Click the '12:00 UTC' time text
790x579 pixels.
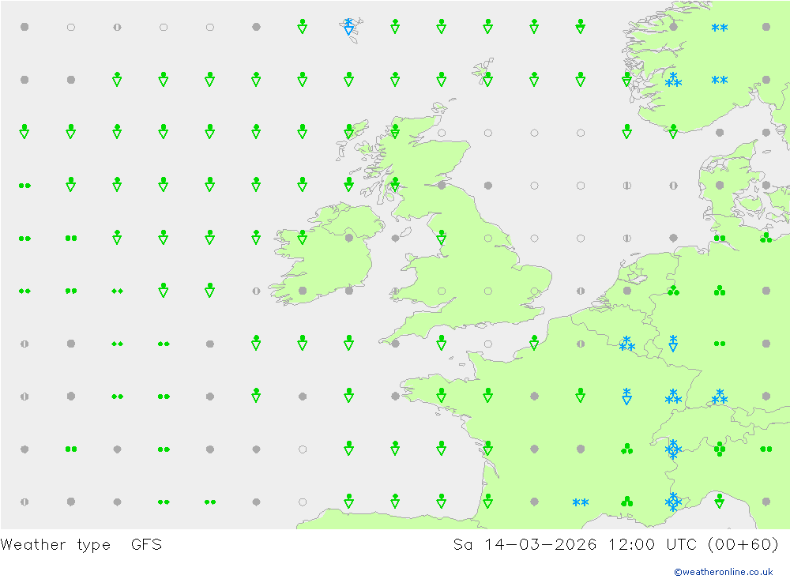coord(653,545)
